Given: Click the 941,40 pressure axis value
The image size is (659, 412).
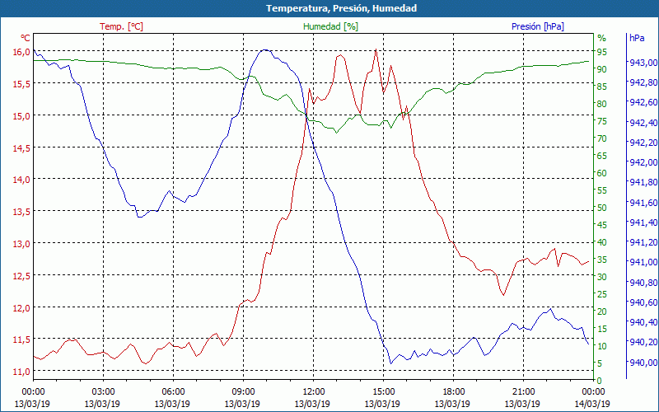Looking at the screenshot, I should point(643,222).
